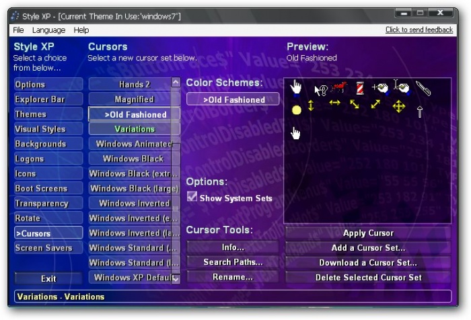
Task: Choose the Windows Animated cursor set
Action: (134, 144)
